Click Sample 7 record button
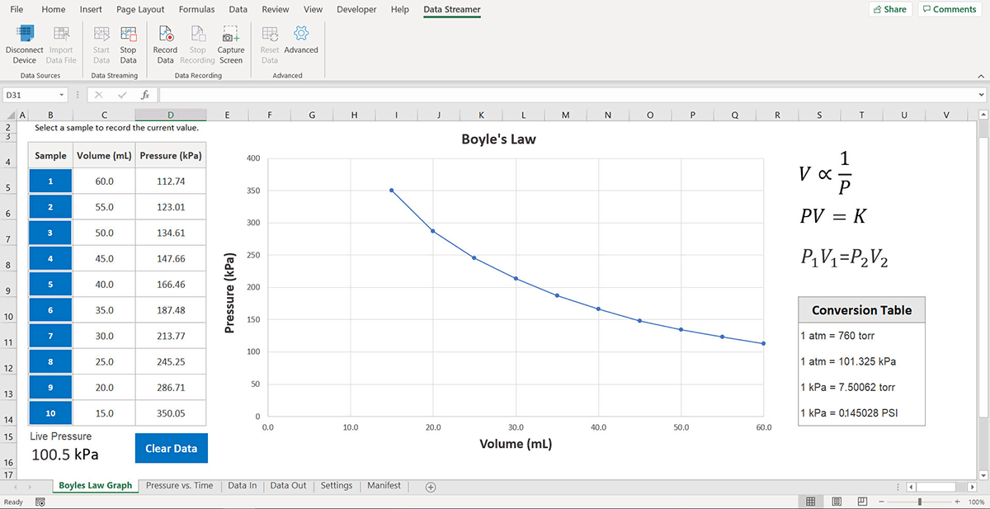Viewport: 990px width, 509px height. 50,336
